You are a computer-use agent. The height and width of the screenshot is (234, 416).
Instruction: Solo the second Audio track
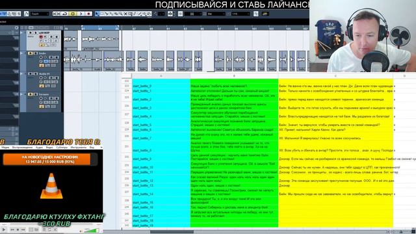35,53
